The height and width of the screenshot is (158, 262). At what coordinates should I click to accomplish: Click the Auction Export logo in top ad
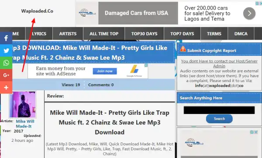[87, 13]
